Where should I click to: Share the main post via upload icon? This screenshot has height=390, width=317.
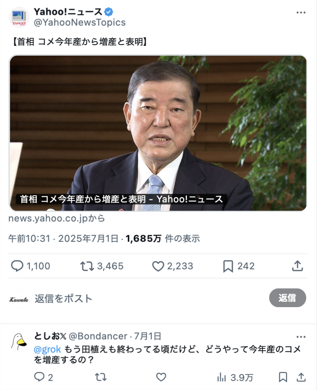pos(298,266)
